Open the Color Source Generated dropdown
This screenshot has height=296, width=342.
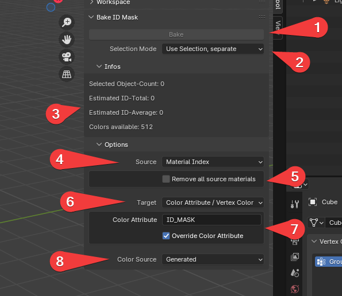[x=213, y=259]
